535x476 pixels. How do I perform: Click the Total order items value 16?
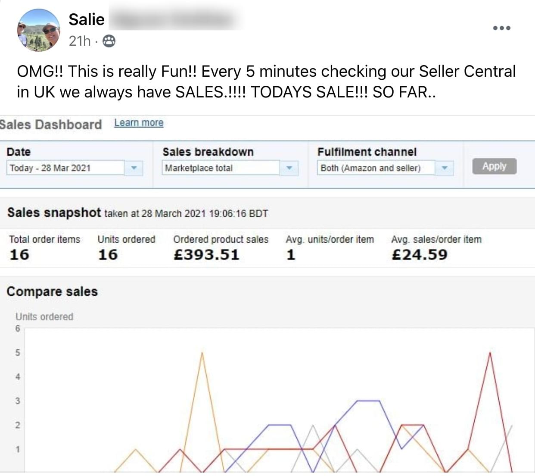coord(19,254)
